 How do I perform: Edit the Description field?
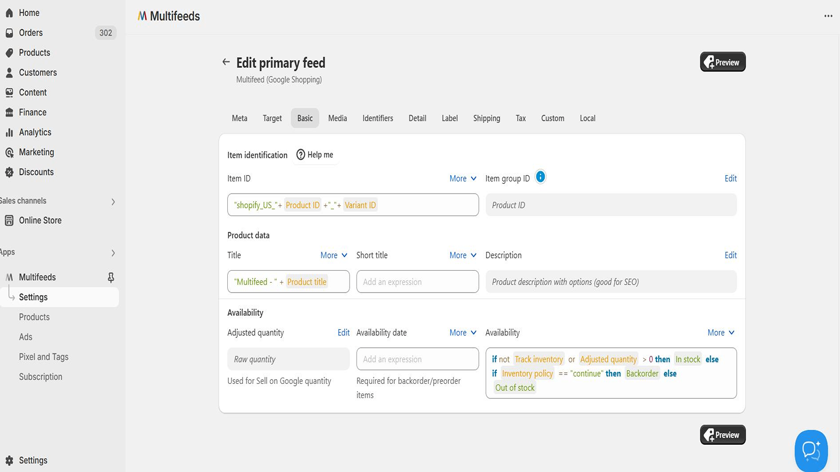tap(730, 255)
